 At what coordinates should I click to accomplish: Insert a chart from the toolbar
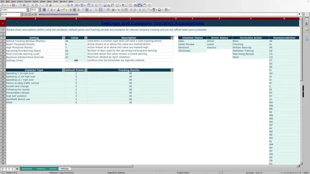(x=109, y=5)
